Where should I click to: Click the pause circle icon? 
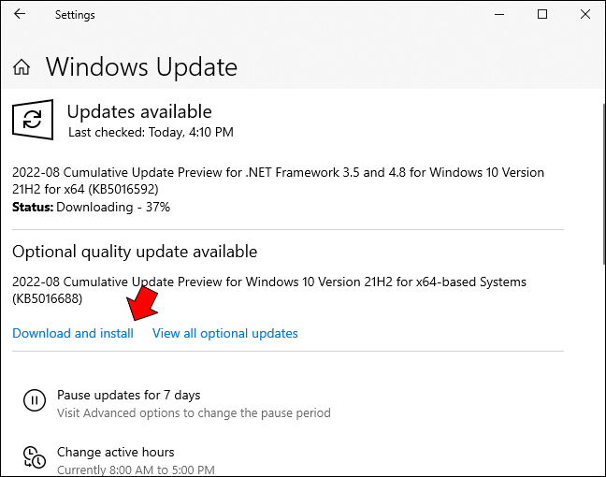pos(35,400)
